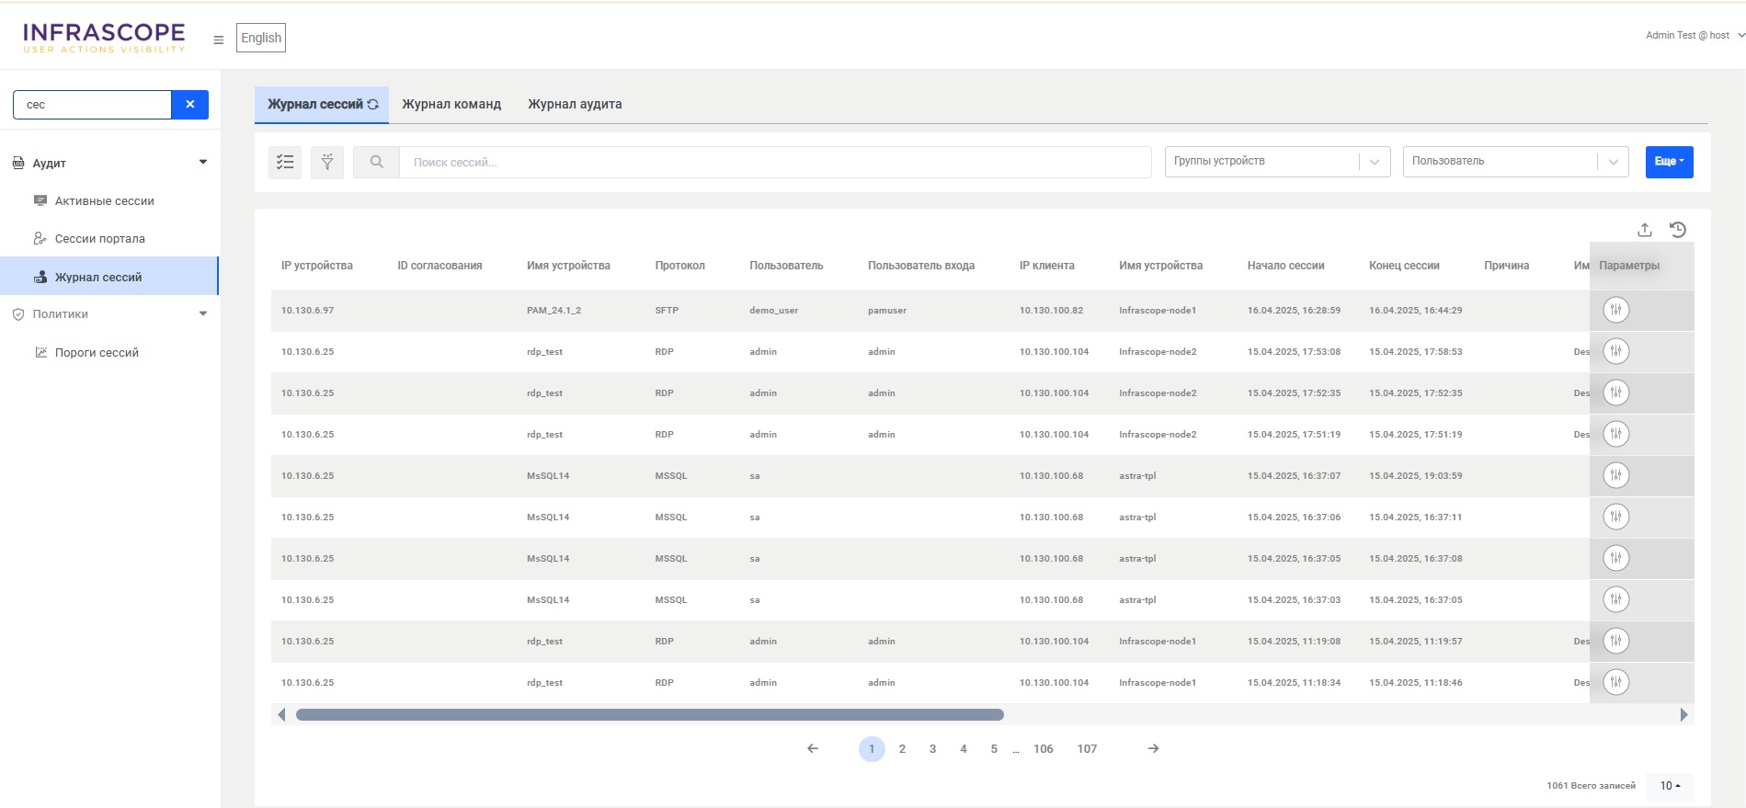This screenshot has width=1746, height=808.
Task: Expand the Еще button menu
Action: (x=1669, y=162)
